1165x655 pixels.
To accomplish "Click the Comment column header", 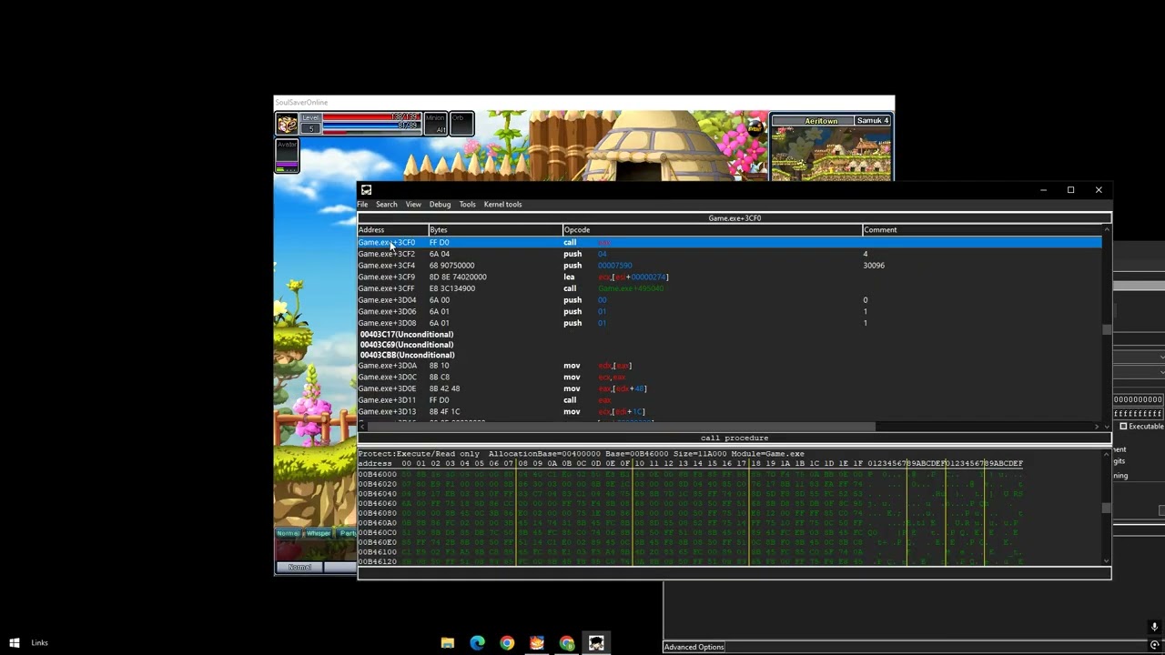I will click(981, 230).
